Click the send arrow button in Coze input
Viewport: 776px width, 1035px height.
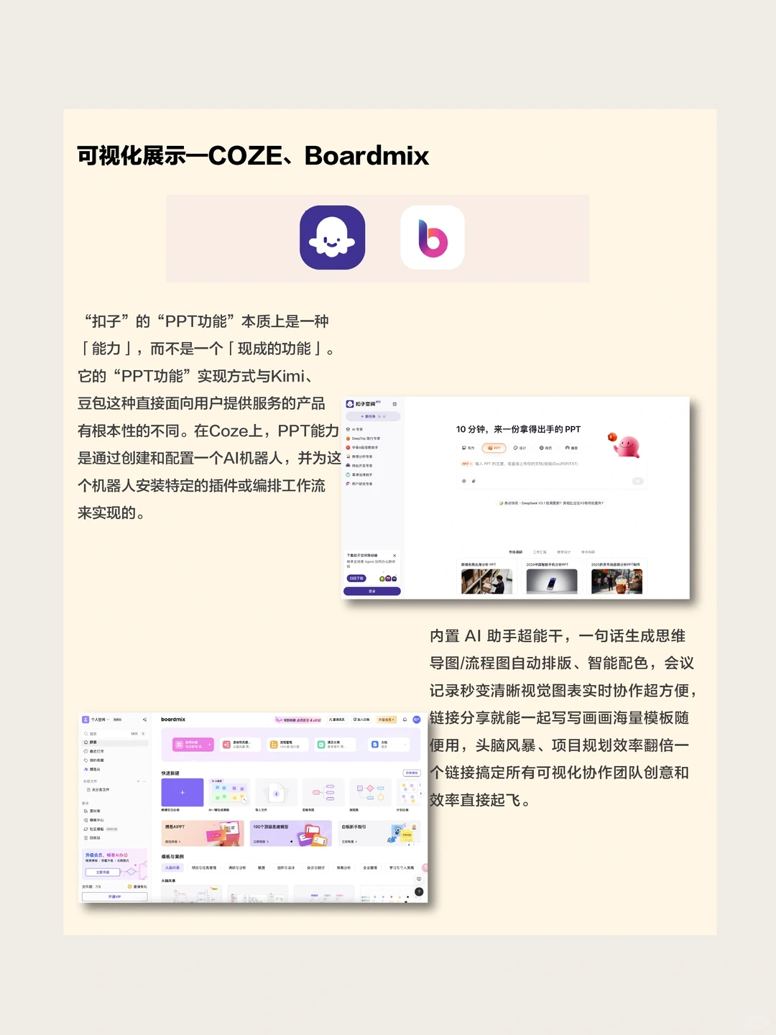(x=638, y=481)
